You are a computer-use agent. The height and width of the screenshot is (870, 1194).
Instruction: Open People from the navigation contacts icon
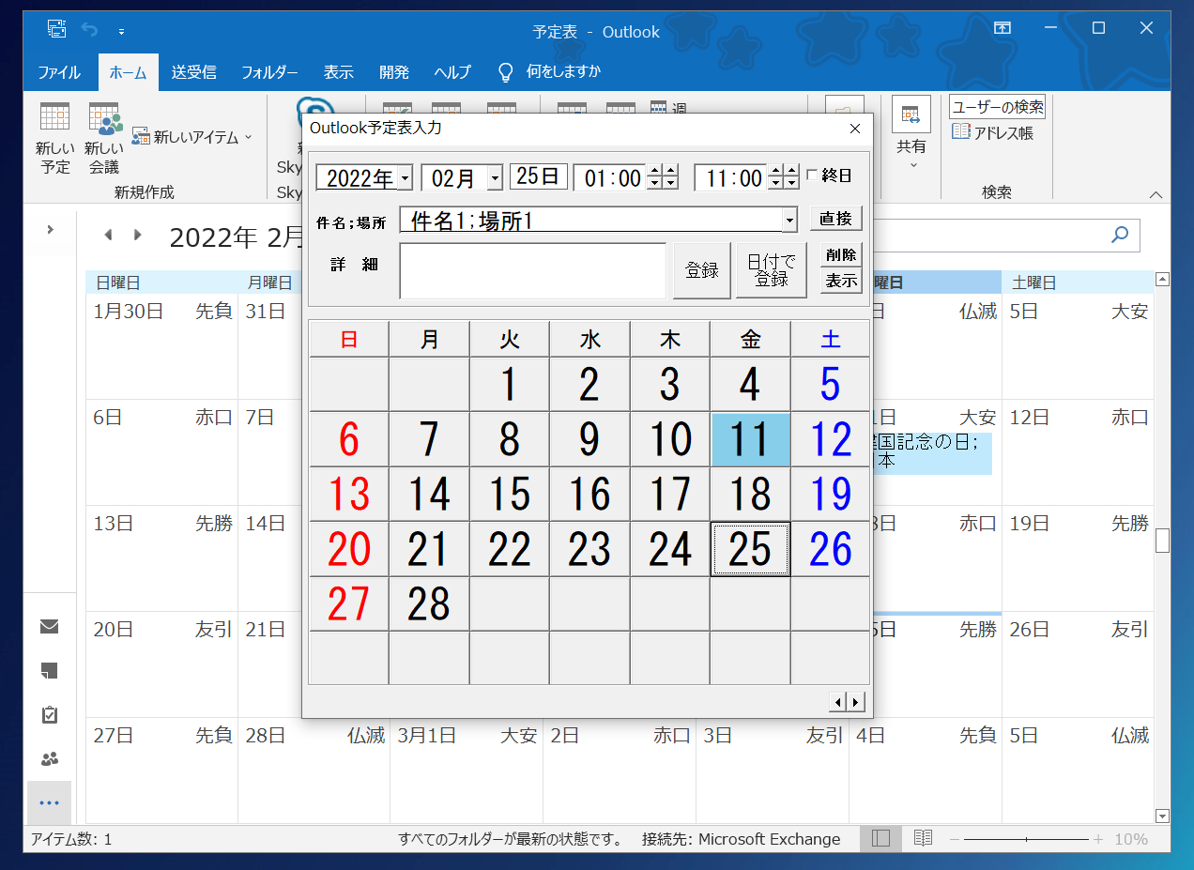(50, 758)
